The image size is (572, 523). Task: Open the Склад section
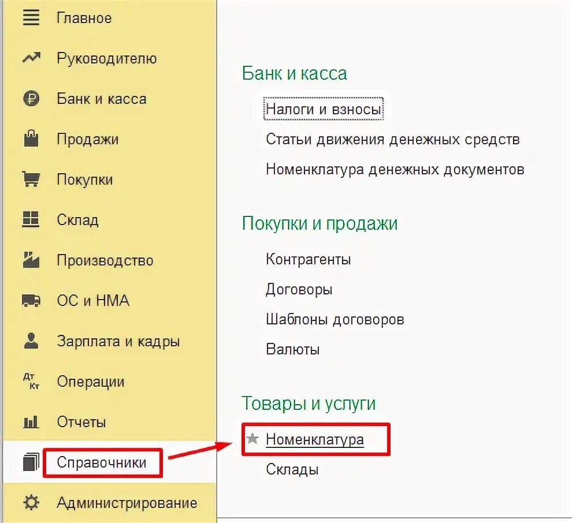tap(77, 220)
